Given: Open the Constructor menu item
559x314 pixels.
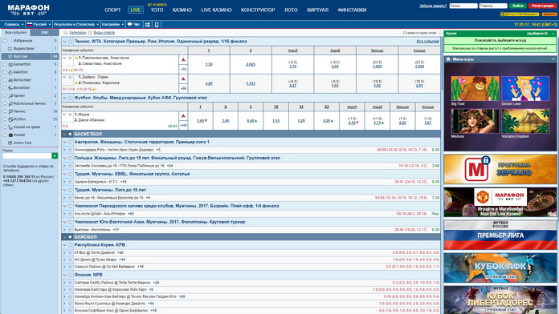Looking at the screenshot, I should click(x=258, y=10).
